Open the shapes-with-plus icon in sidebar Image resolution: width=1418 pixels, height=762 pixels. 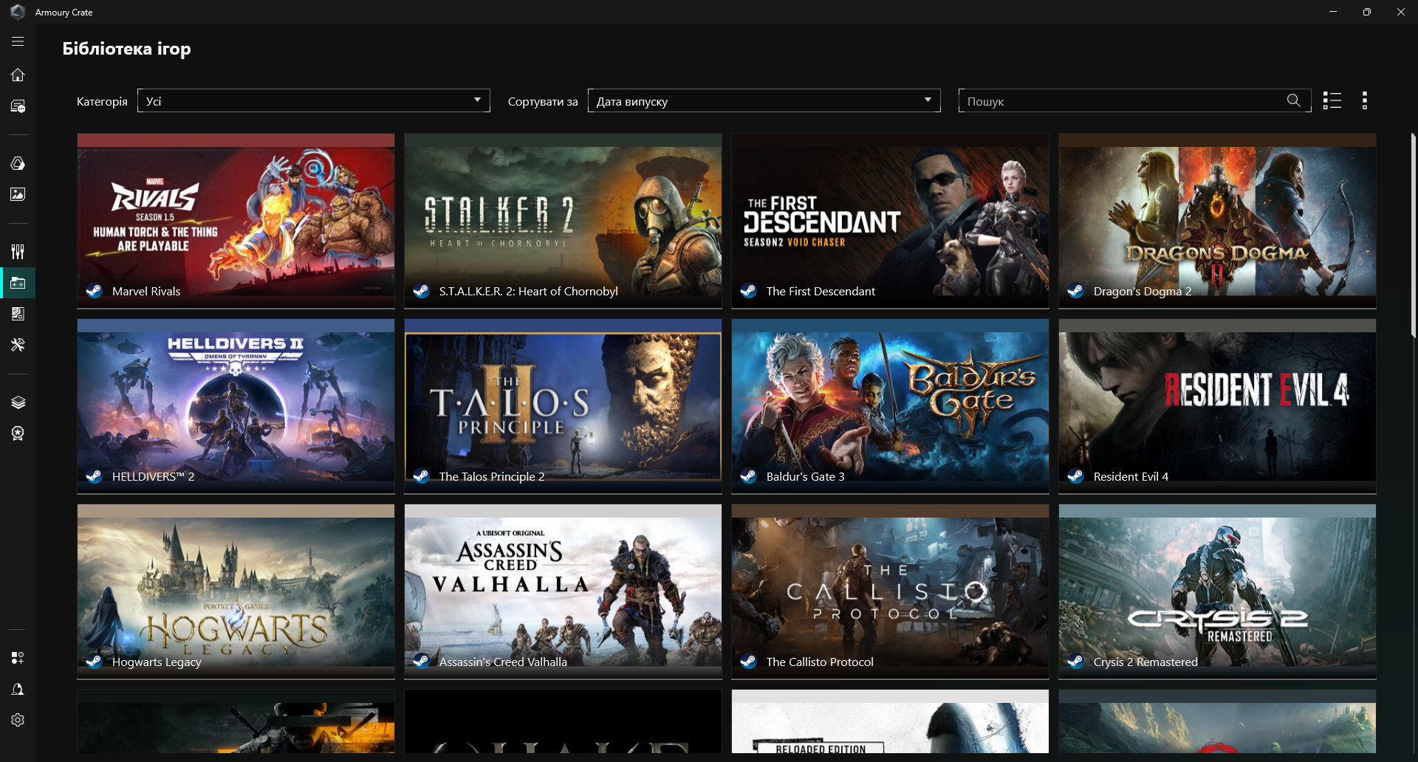coord(18,658)
